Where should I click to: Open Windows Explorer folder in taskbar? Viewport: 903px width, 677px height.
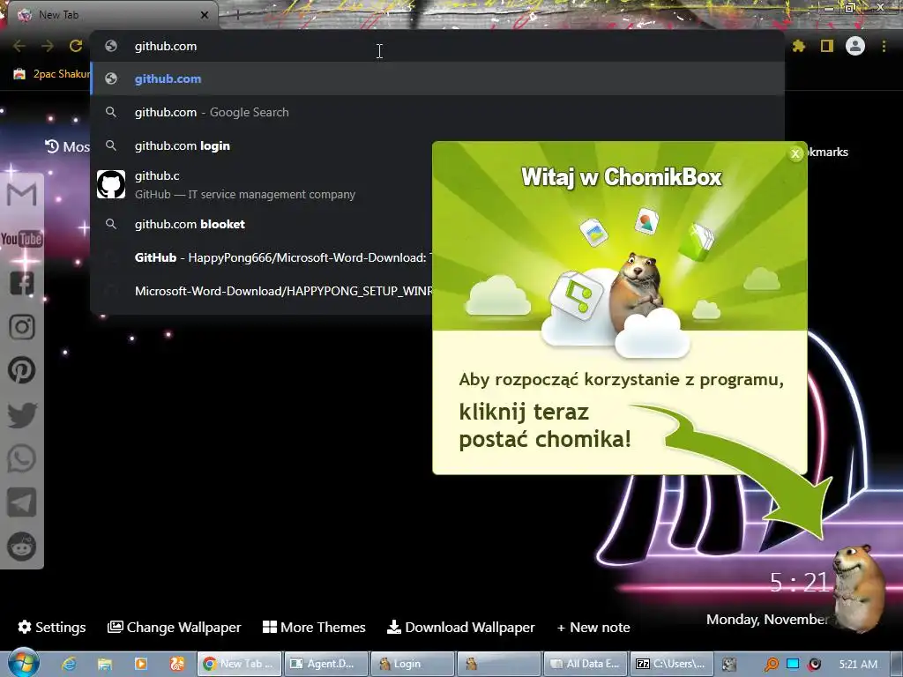point(105,664)
